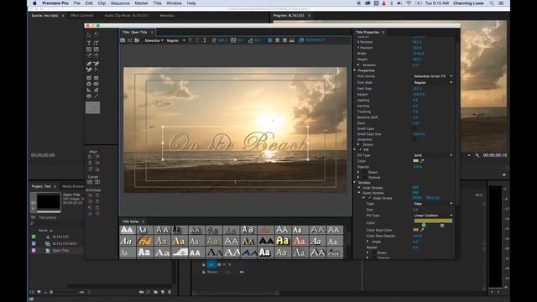Viewport: 537px width, 302px height.
Task: Select the Rounded Rectangle tool
Action: point(96,84)
